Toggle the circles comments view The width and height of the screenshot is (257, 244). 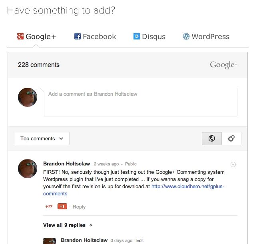pyautogui.click(x=231, y=138)
